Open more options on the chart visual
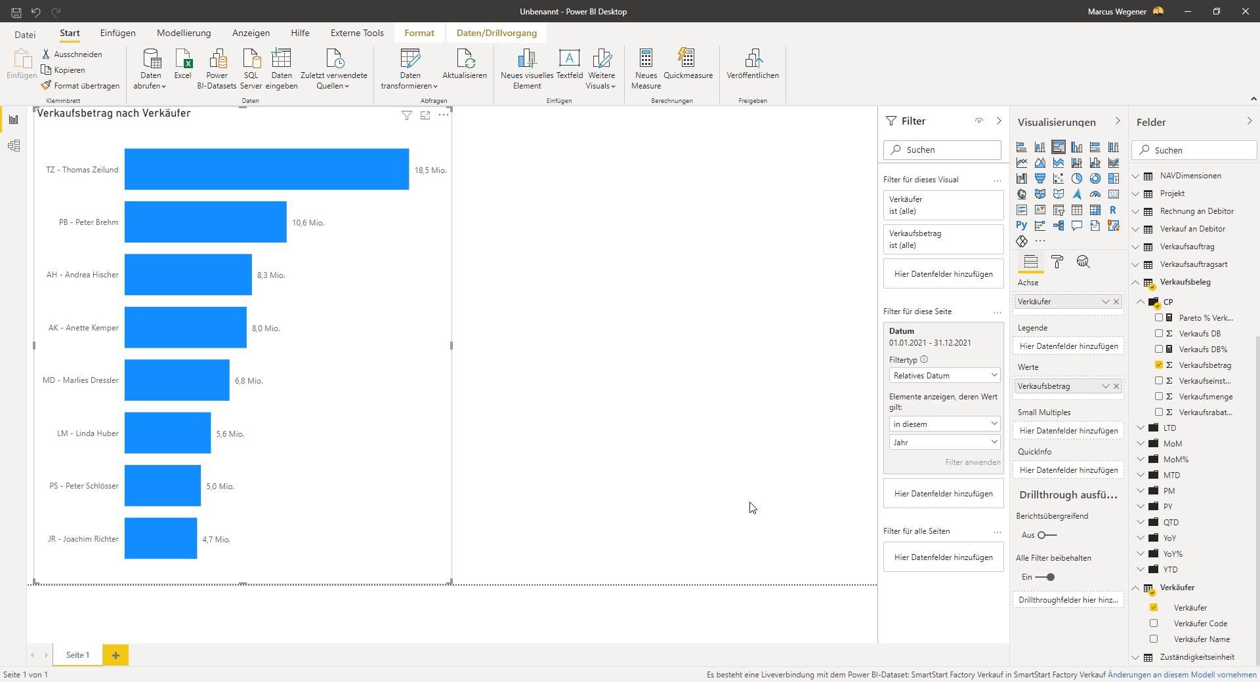The image size is (1260, 682). coord(444,115)
